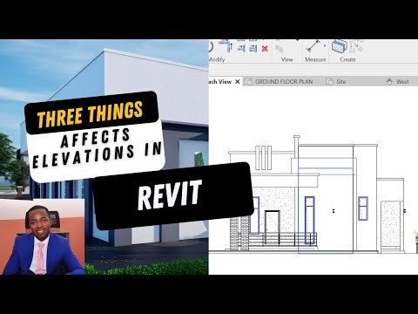Select the small blue window on the right

click(x=363, y=208)
